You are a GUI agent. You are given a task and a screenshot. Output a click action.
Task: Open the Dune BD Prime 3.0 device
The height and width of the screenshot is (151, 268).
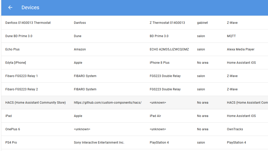point(19,36)
